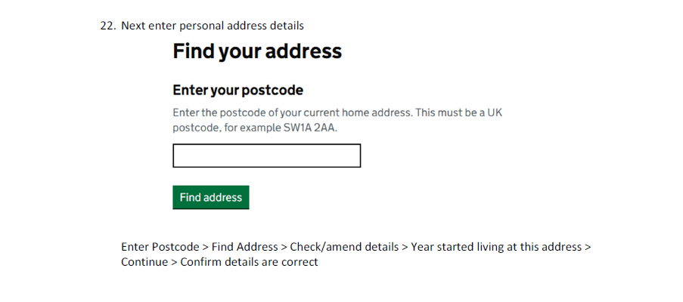
Task: Click "Confirm details are correct" text
Action: click(249, 263)
